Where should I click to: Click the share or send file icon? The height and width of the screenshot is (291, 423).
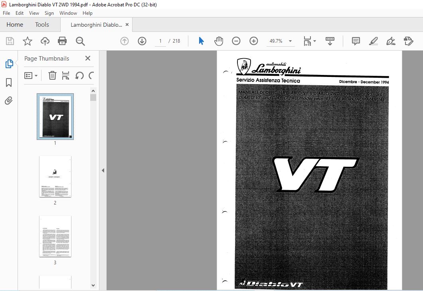click(408, 41)
